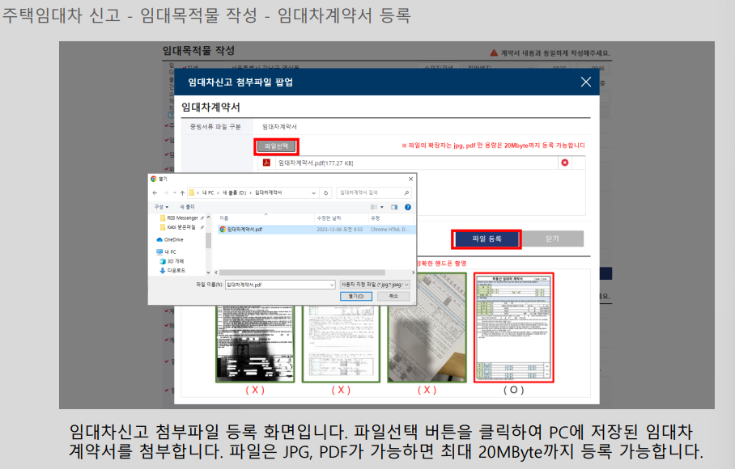This screenshot has width=735, height=469.
Task: Show the preview pane icon
Action: pos(393,205)
